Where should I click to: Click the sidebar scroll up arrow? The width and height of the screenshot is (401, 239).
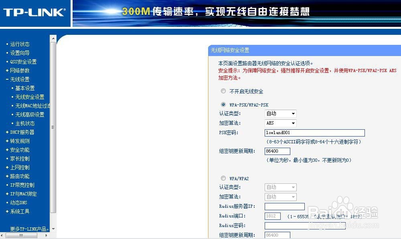53,38
